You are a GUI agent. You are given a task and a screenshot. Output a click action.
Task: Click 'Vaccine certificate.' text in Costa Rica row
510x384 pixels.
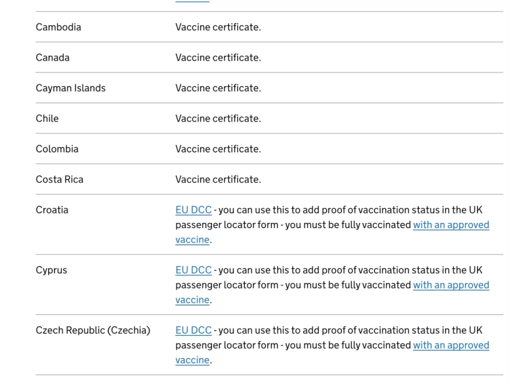point(218,179)
